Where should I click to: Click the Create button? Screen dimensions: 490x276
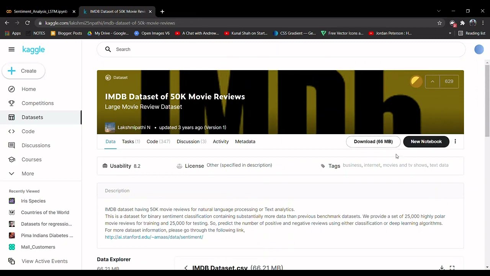(x=23, y=71)
